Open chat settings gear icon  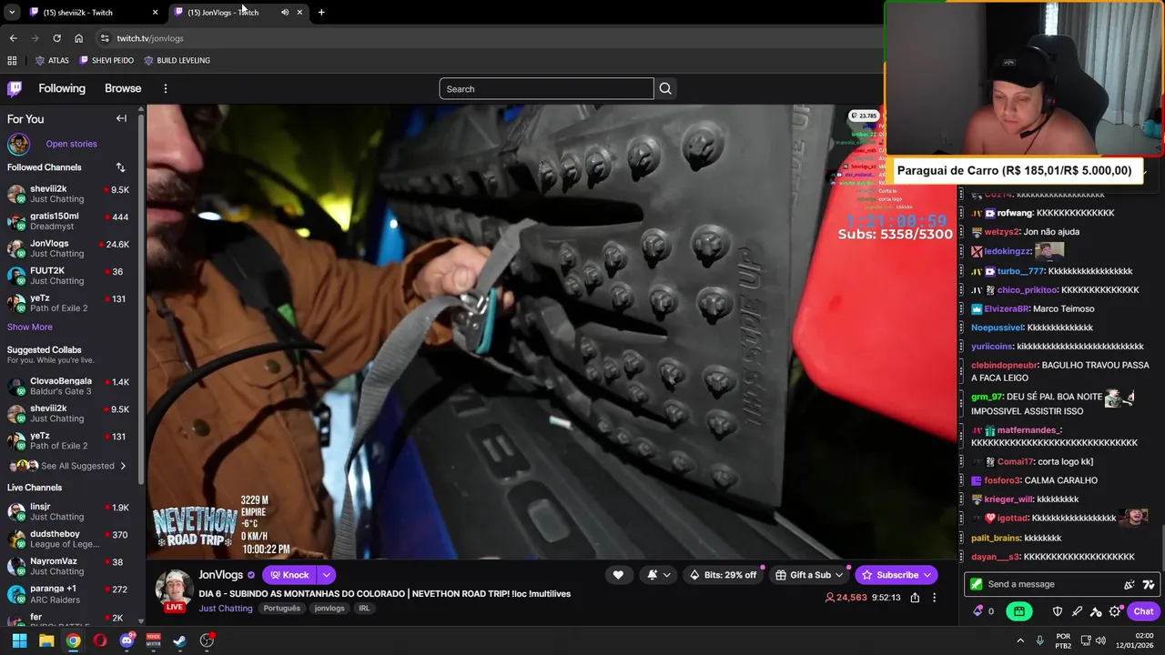point(1115,611)
